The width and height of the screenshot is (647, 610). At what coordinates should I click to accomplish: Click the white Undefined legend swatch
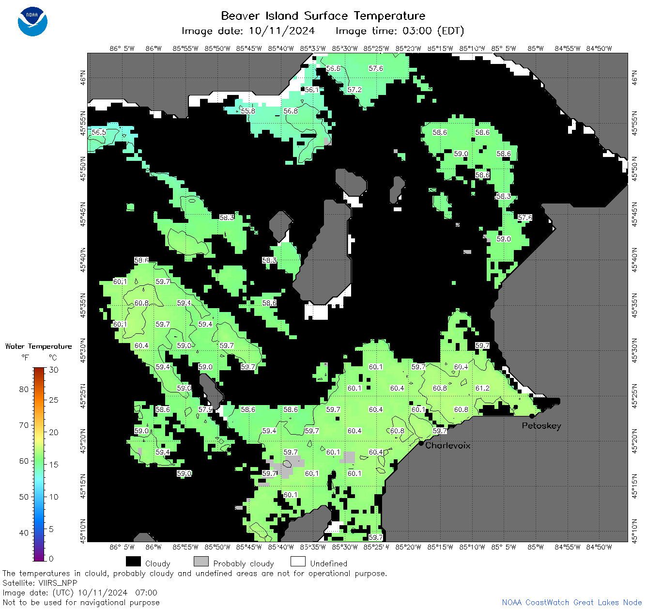298,562
